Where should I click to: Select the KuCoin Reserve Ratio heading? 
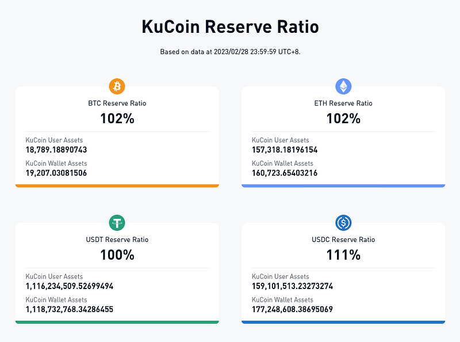230,26
